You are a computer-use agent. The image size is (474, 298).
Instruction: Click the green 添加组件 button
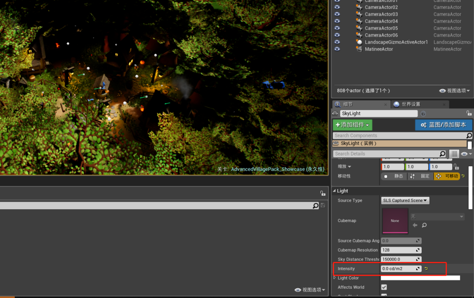352,125
